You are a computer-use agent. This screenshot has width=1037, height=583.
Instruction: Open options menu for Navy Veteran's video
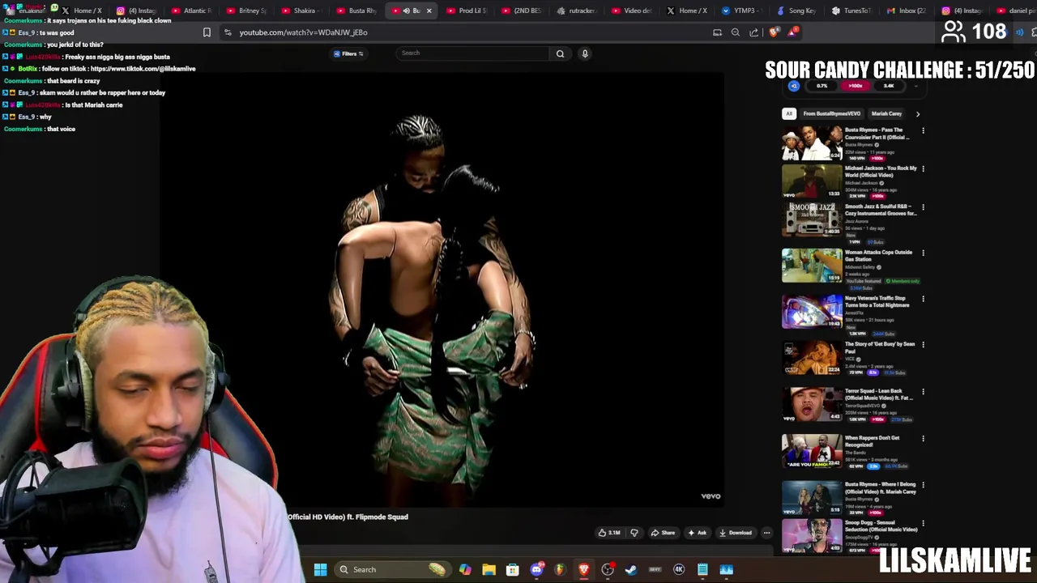[x=923, y=299]
